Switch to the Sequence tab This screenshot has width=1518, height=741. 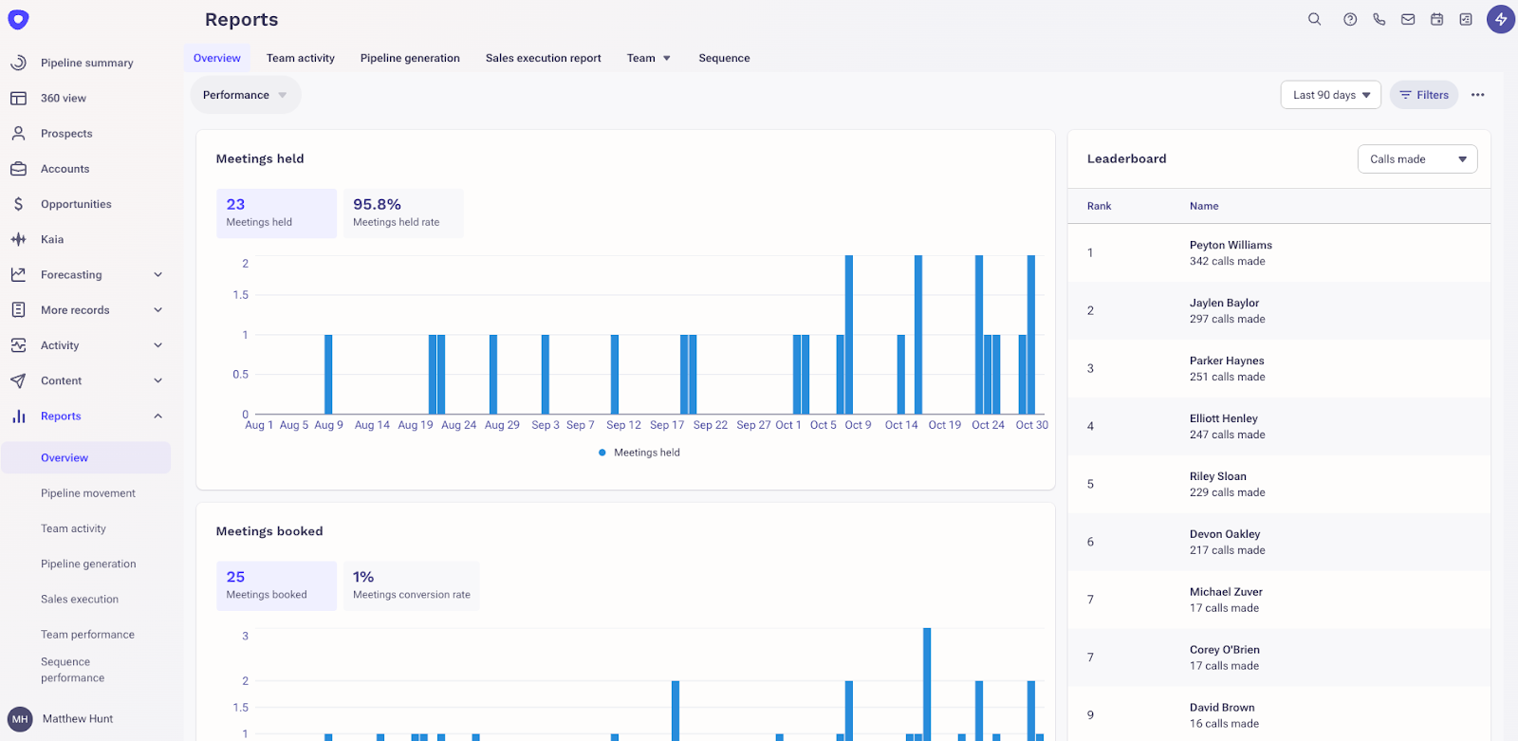(x=724, y=58)
